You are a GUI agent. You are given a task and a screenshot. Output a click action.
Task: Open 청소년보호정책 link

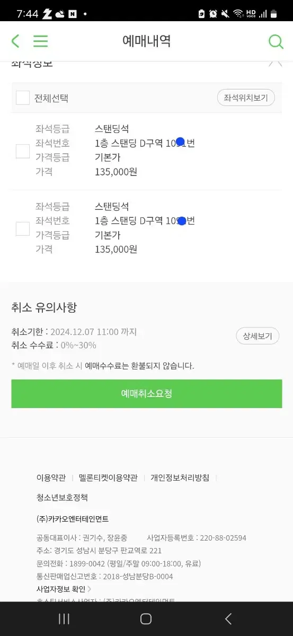(x=62, y=497)
